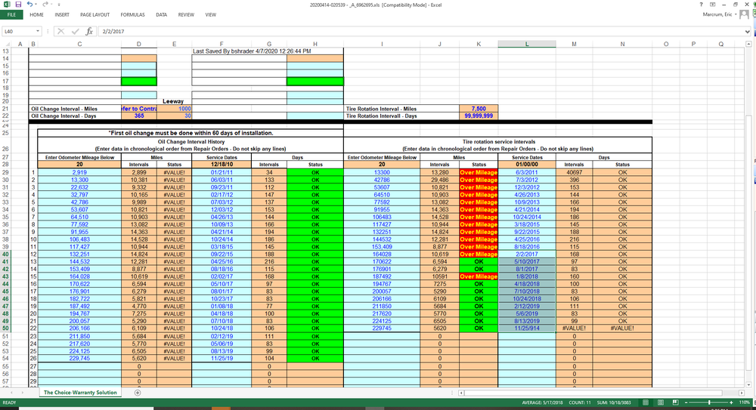Click the Cancel X icon beside formula bar
Screen dimensions: 756x410
(63, 32)
